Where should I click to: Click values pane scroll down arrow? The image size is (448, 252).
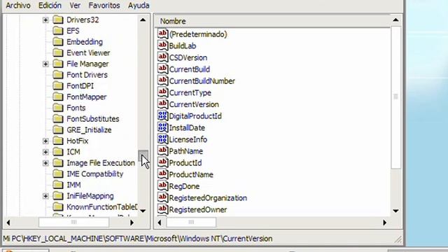(395, 211)
